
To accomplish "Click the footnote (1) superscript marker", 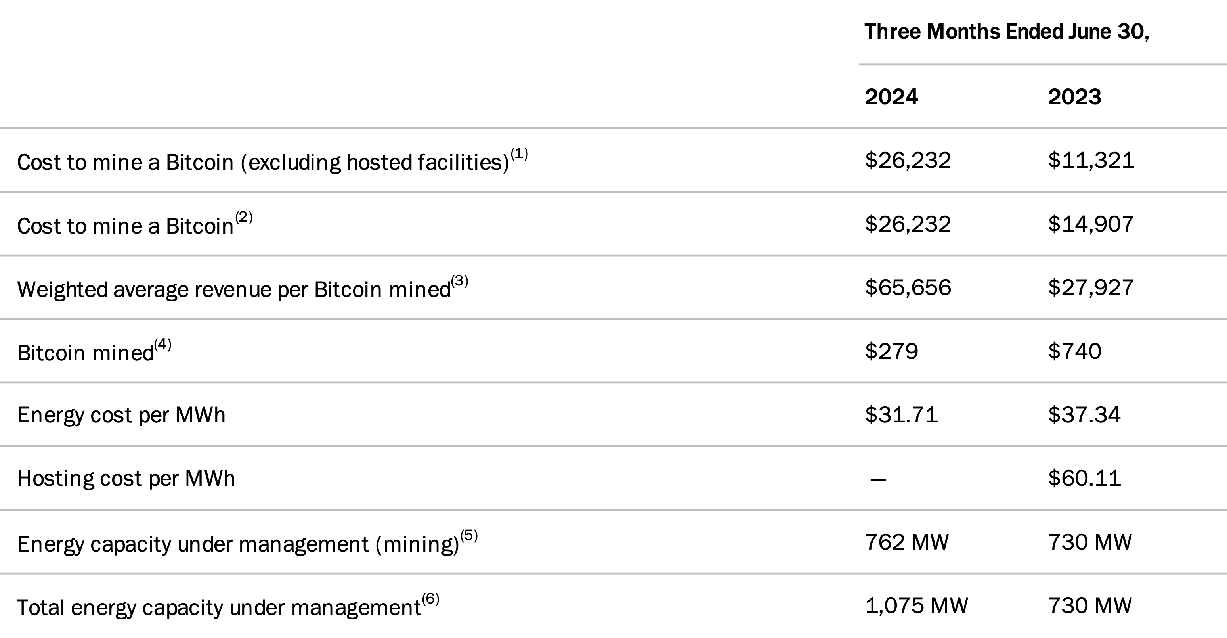I will 519,154.
